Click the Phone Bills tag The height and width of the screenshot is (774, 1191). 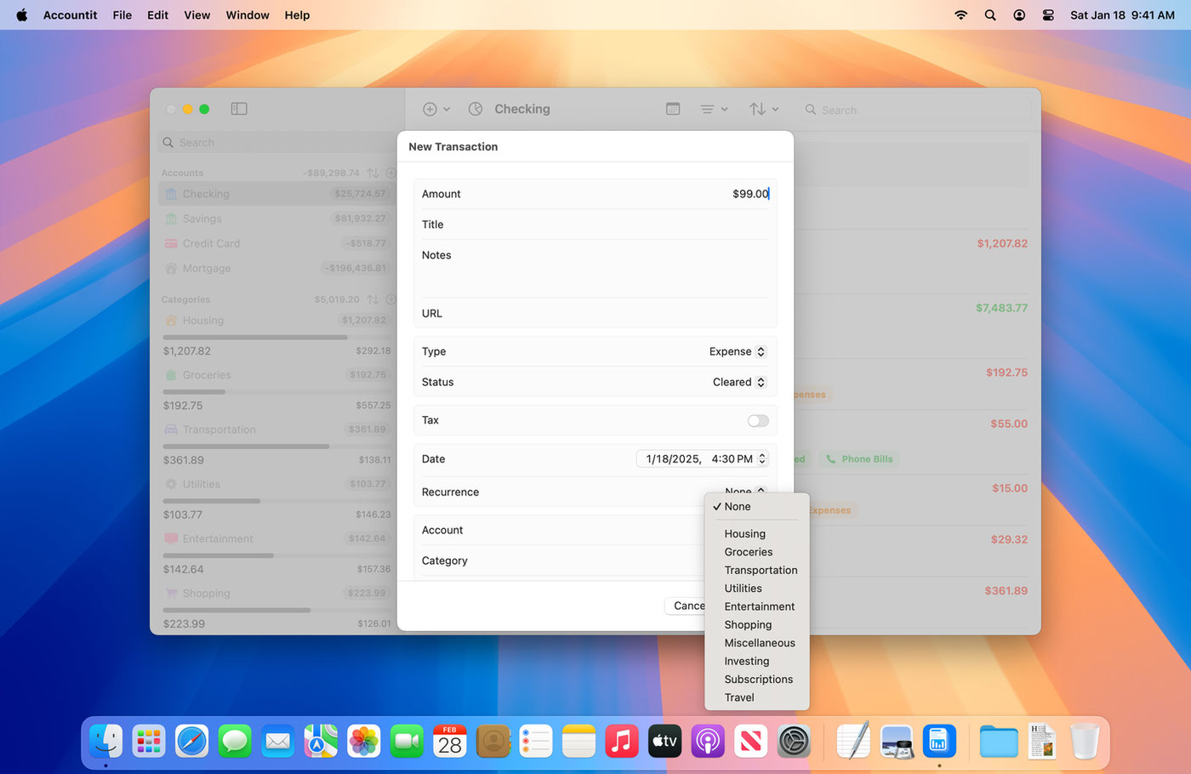[x=859, y=458]
